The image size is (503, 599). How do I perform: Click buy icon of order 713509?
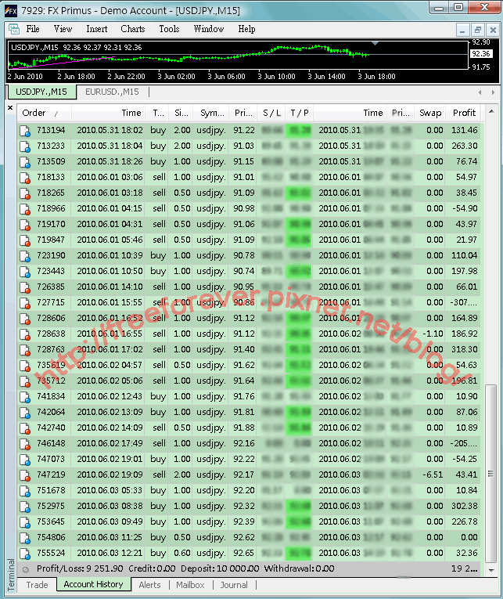25,162
